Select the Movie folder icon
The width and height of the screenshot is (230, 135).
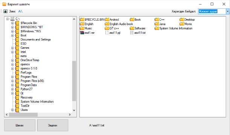click(182, 24)
